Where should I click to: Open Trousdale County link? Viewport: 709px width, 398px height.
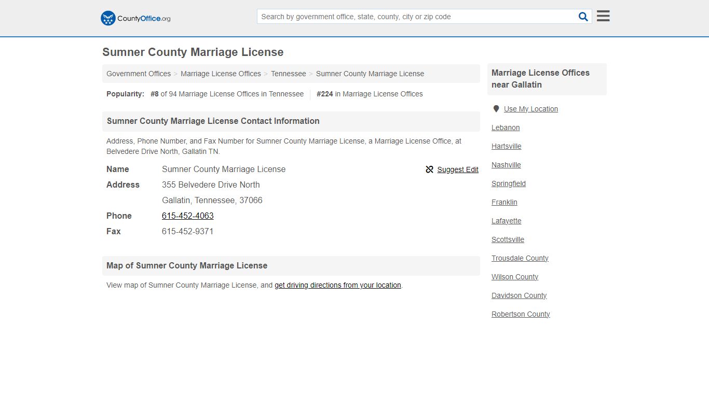tap(520, 258)
